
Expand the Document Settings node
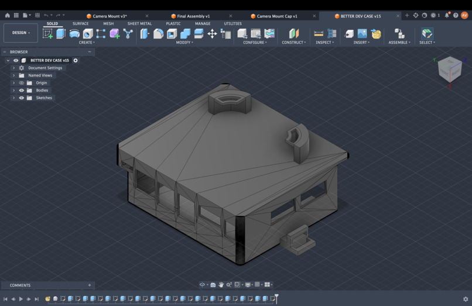click(13, 68)
